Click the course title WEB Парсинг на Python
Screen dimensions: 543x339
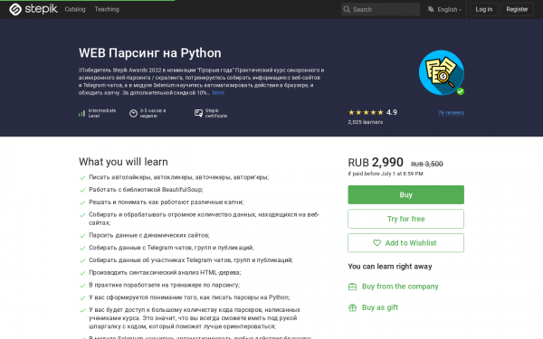(150, 53)
